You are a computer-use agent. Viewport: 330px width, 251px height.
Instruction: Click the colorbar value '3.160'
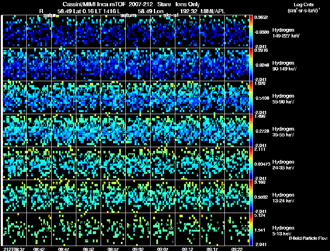click(260, 182)
